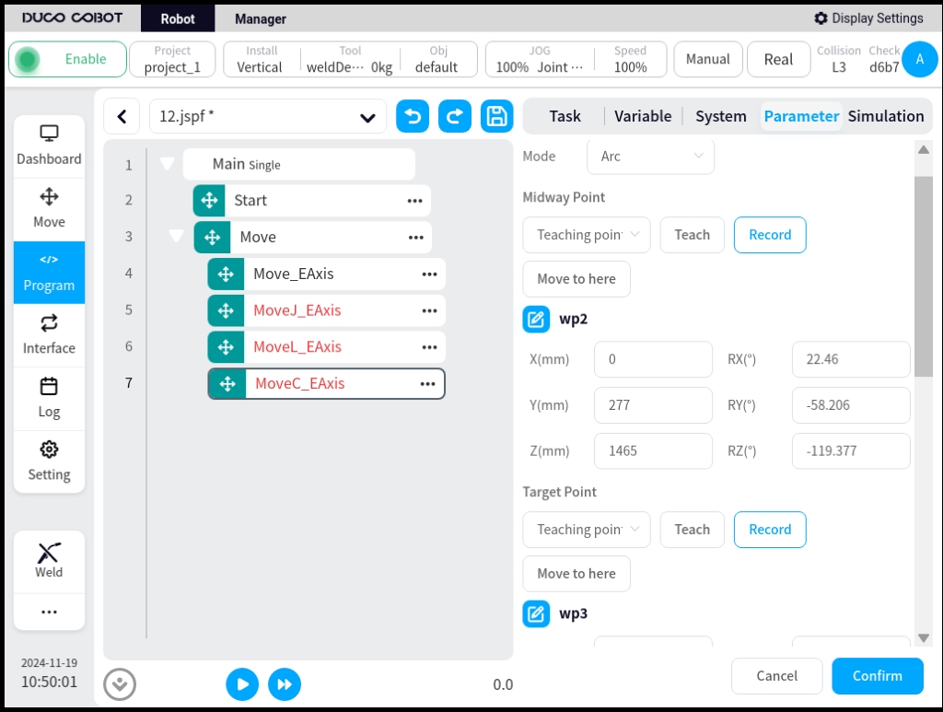Click Record under Target Point
943x712 pixels.
[x=770, y=530]
